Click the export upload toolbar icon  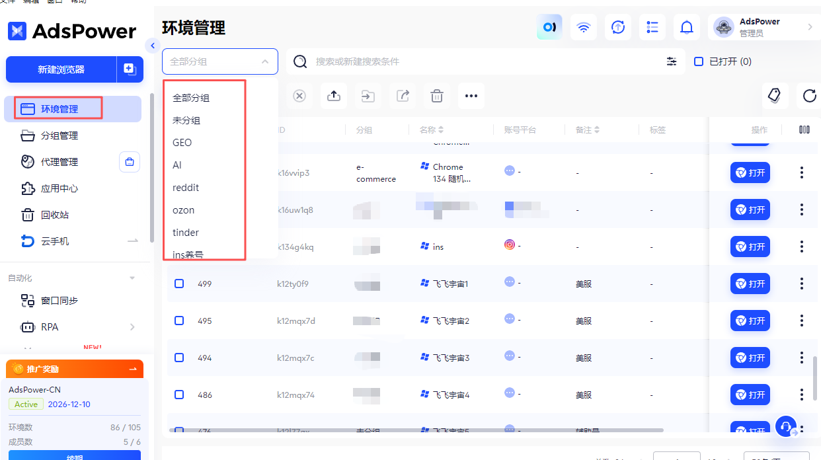coord(334,96)
